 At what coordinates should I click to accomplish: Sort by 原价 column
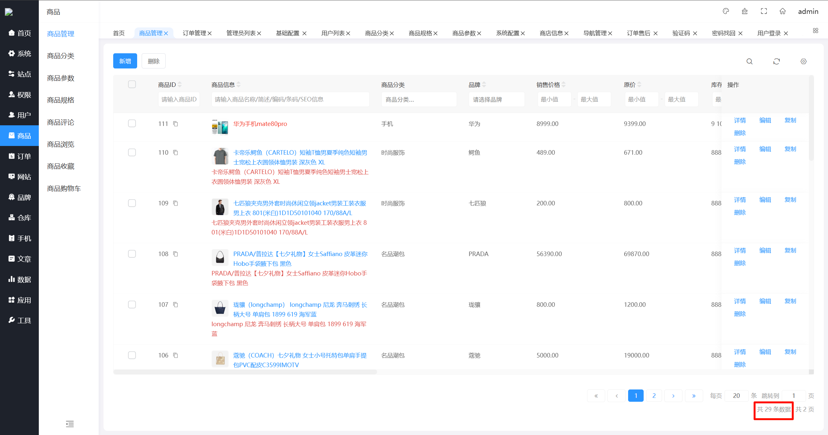pyautogui.click(x=639, y=85)
